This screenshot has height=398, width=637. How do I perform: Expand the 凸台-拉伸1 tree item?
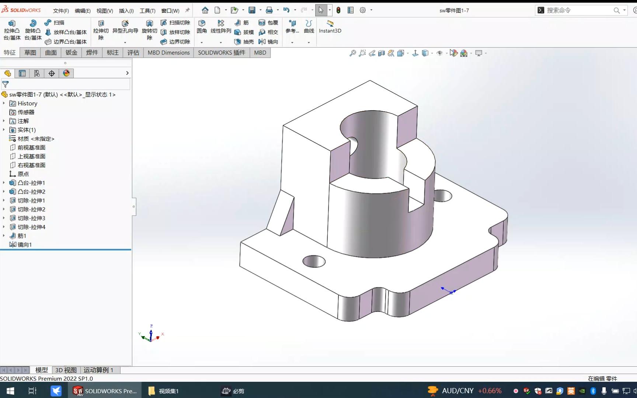point(4,183)
